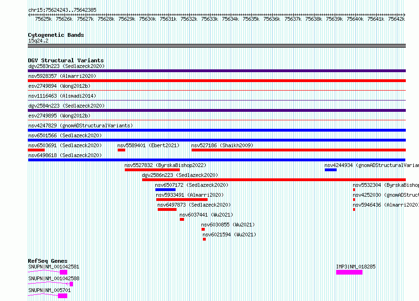
Task: Click the nsv6507172 (Sedlazeck2020) blue bar
Action: click(x=165, y=190)
